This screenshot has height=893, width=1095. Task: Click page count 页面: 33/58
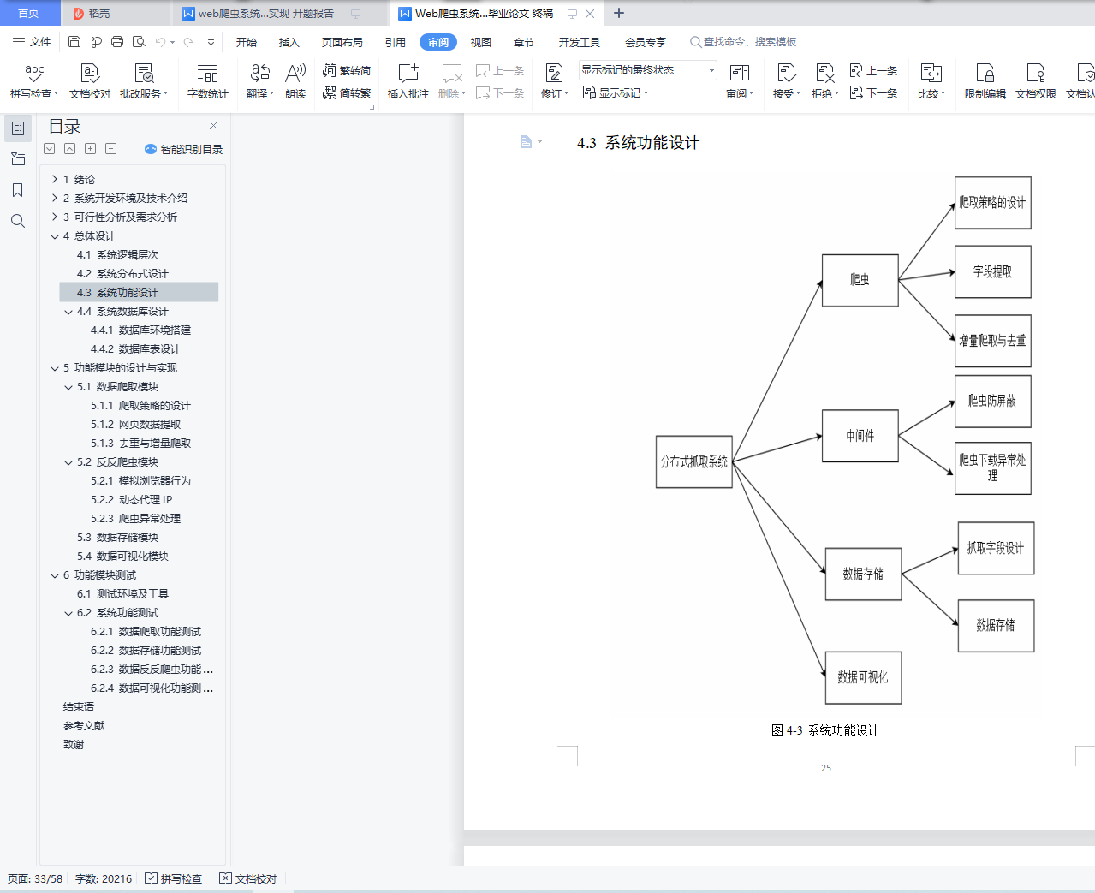coord(35,878)
